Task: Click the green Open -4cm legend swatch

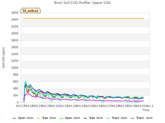Action: click(61, 118)
